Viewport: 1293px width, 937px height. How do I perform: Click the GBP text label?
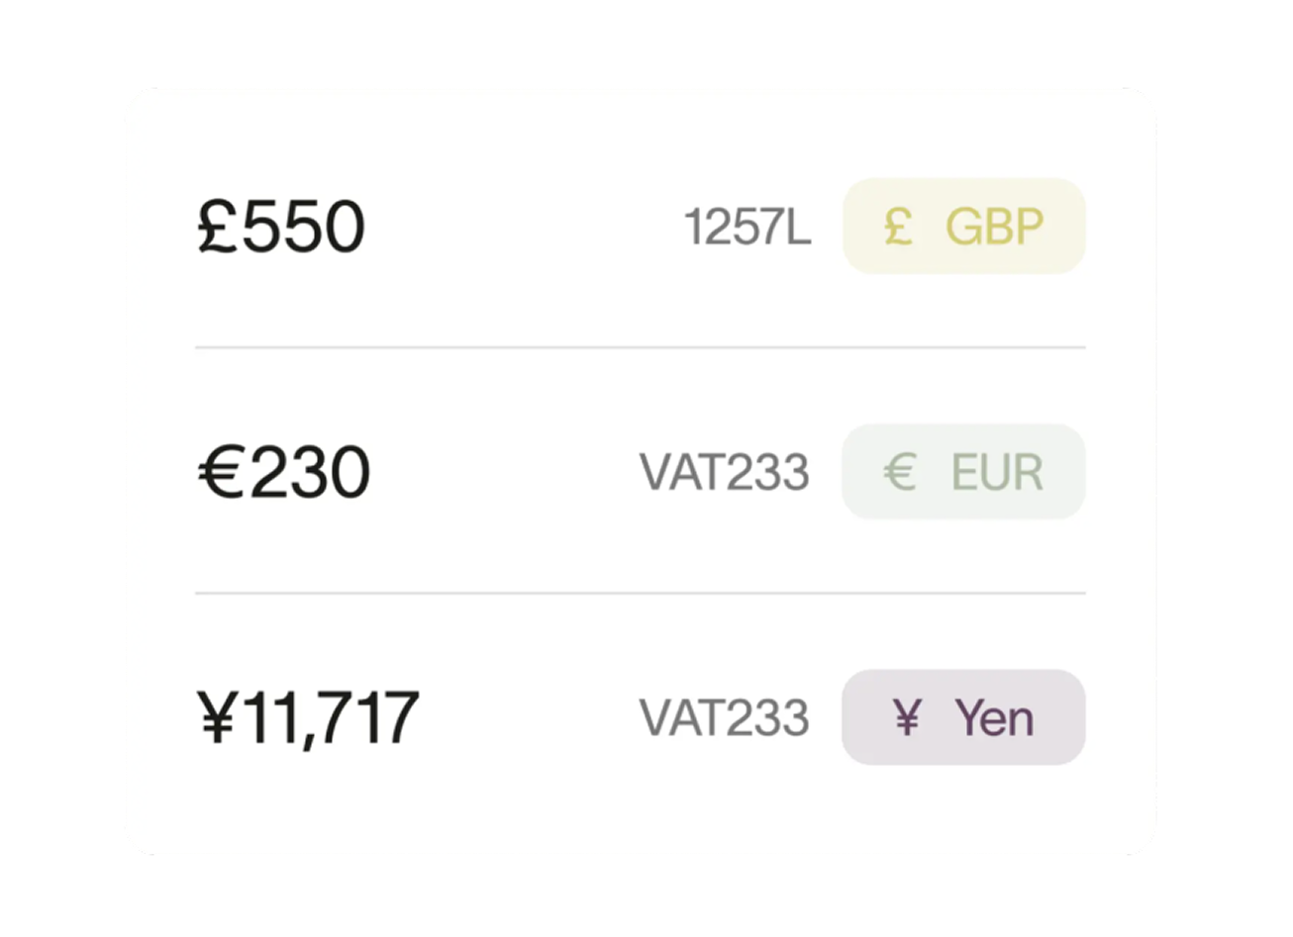994,227
